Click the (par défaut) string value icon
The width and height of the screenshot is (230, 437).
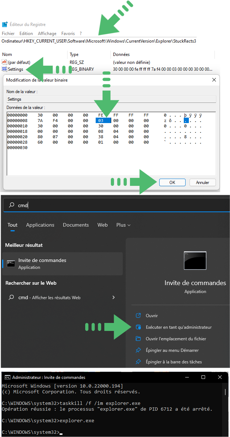tap(4, 62)
